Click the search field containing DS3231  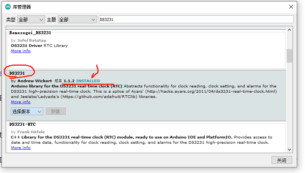[x=196, y=20]
